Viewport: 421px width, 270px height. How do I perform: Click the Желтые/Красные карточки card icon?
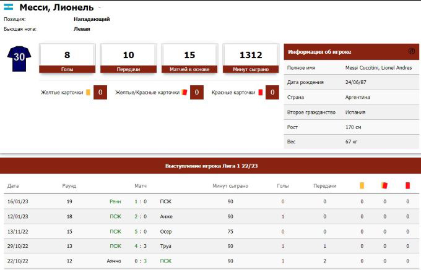tap(184, 92)
